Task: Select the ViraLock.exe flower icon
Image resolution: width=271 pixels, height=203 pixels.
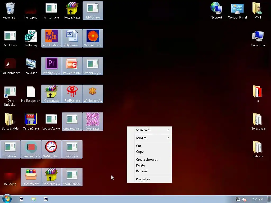Action: click(x=93, y=38)
